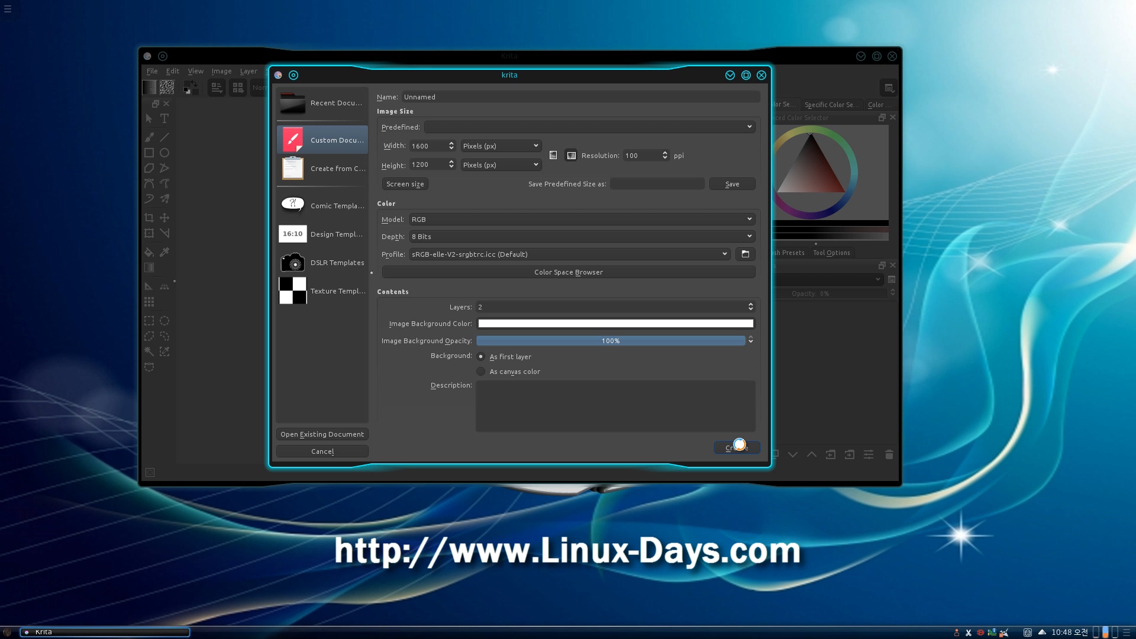
Task: Adjust the Layers count stepper
Action: click(x=751, y=306)
